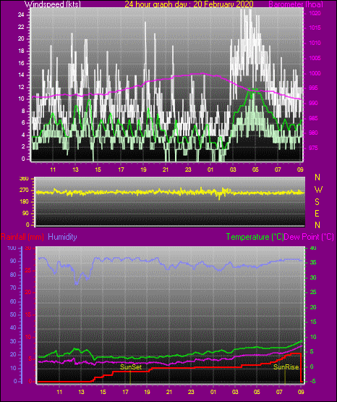This screenshot has width=337, height=402.
Task: Click the 1015 barometer axis value
Action: click(315, 28)
